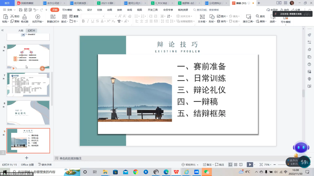Open the Shapes (形状) tool
Image resolution: width=314 pixels, height=176 pixels.
tap(212, 17)
